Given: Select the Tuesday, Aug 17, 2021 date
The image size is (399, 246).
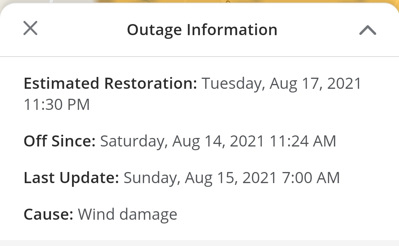Looking at the screenshot, I should pos(282,84).
